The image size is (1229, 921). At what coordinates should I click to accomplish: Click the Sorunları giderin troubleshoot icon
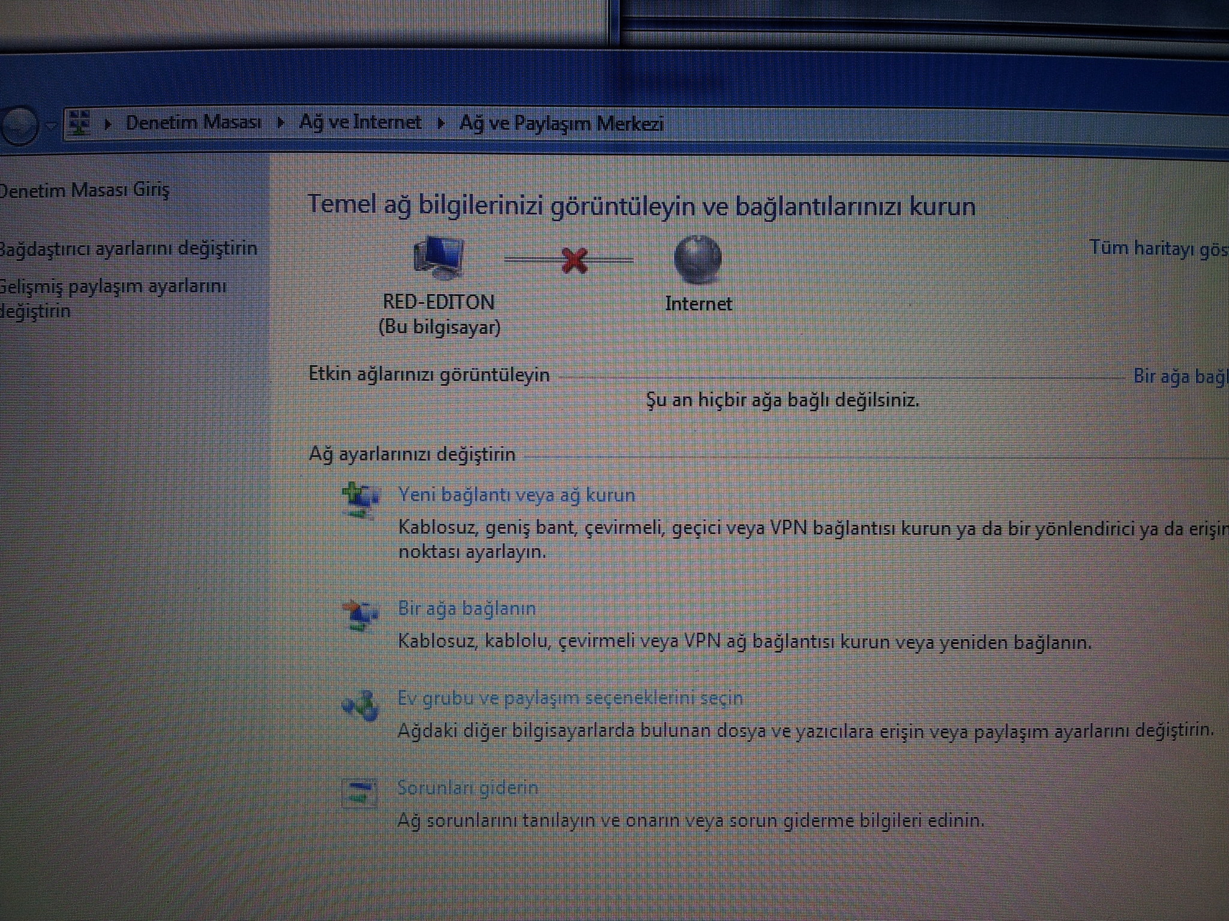click(359, 793)
